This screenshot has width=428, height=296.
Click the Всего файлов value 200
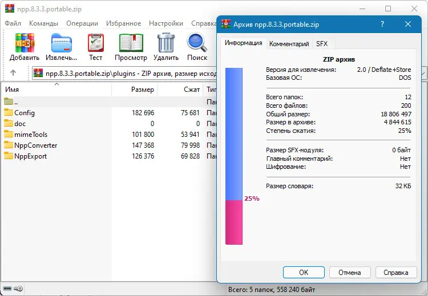pyautogui.click(x=406, y=106)
